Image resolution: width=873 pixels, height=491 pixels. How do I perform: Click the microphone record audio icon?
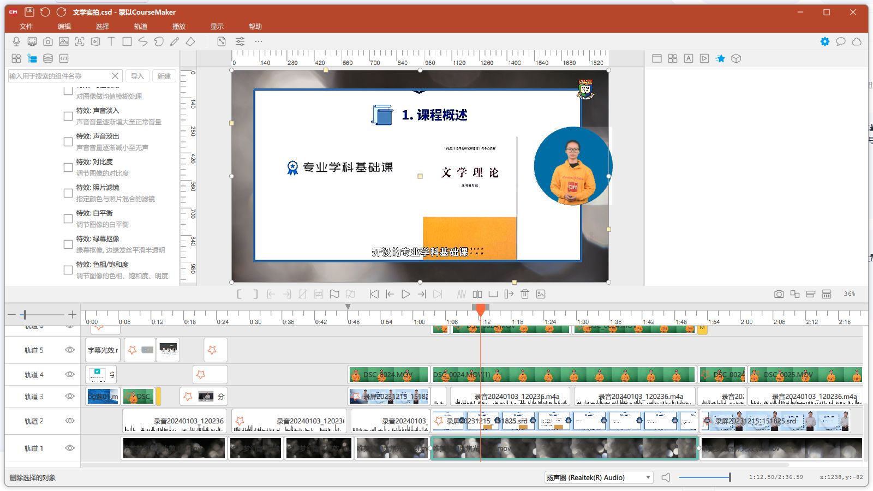coord(16,41)
